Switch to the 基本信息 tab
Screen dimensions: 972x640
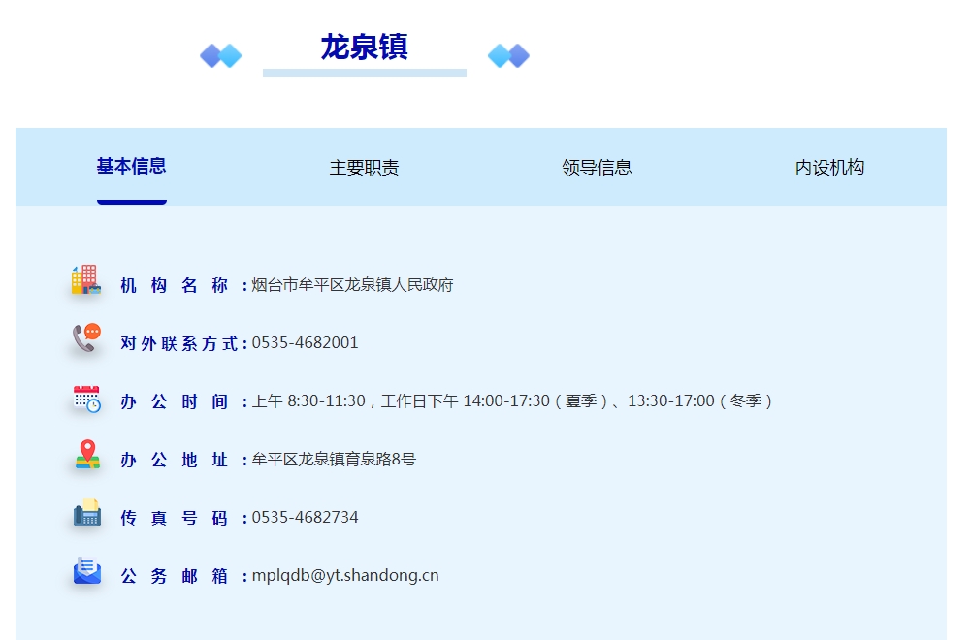click(131, 166)
